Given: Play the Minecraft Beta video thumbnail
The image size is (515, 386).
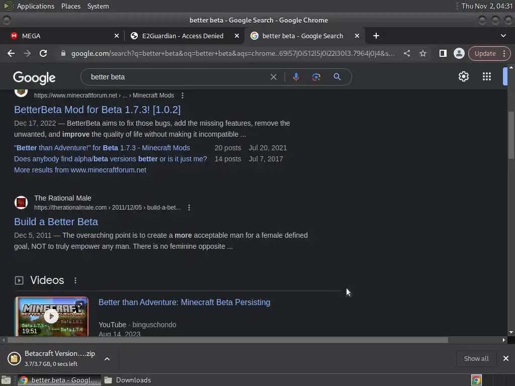Looking at the screenshot, I should 52,317.
